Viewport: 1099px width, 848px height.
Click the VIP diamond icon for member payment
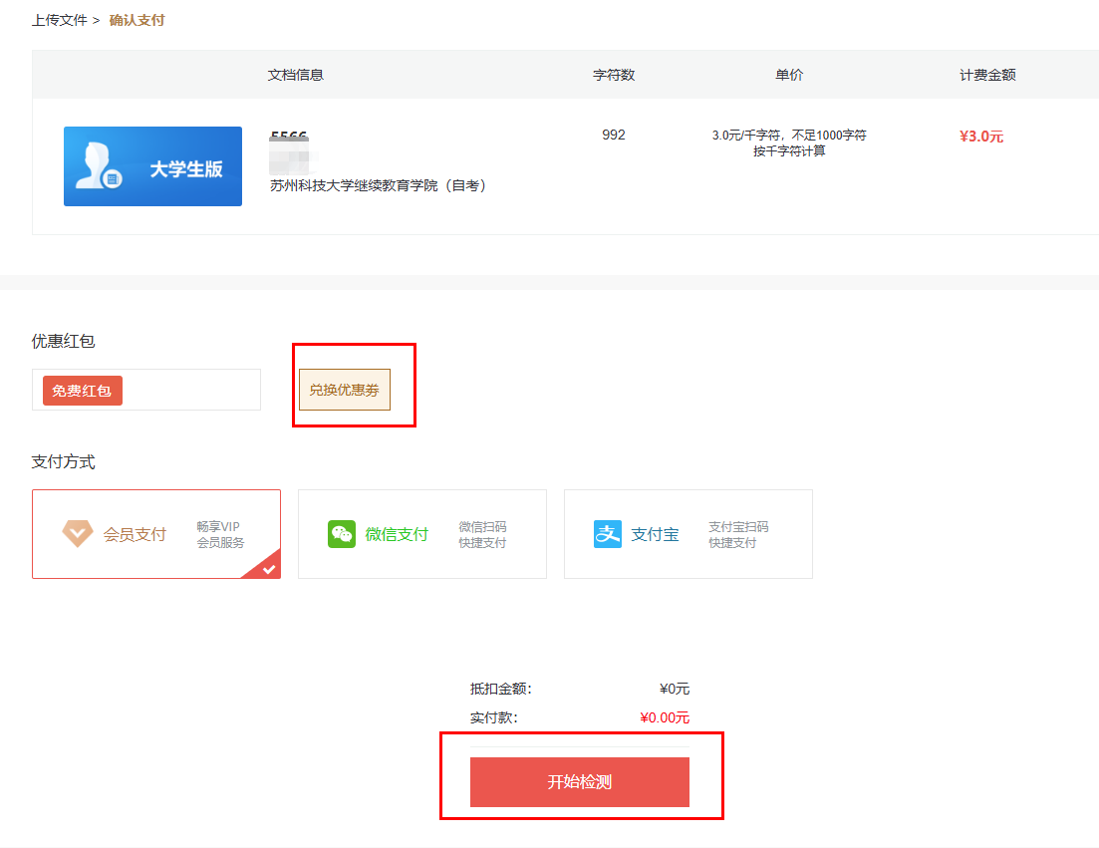coord(78,534)
